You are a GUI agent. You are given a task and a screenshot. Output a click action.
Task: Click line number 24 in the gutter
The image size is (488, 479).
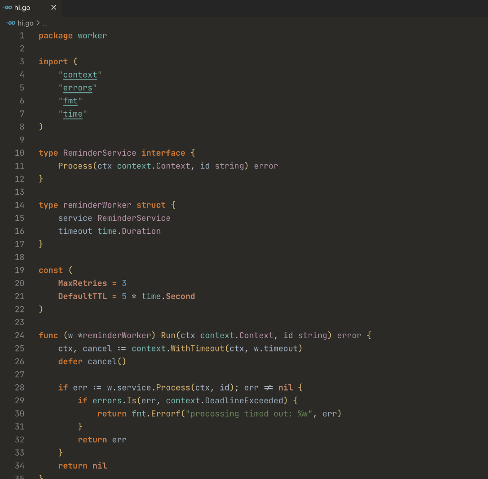(x=19, y=335)
